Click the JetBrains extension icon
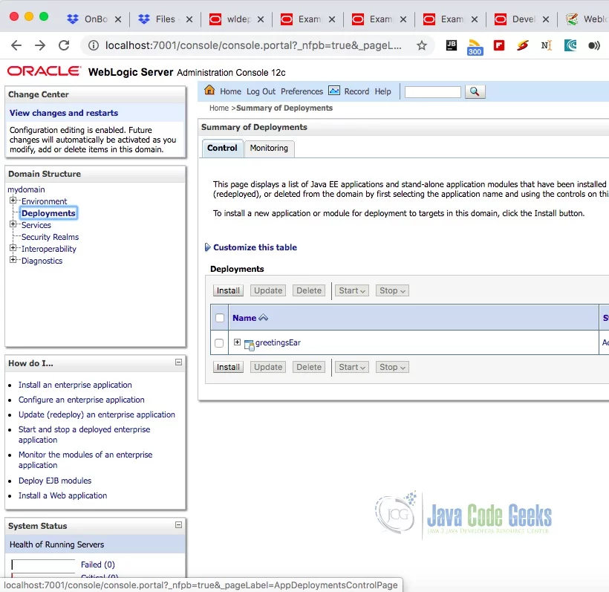Viewport: 609px width, 592px height. tap(452, 45)
